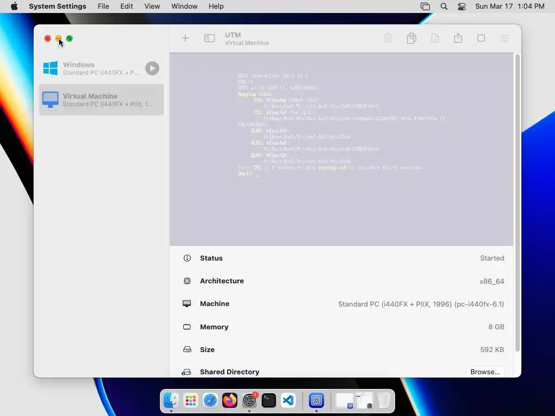Click the Shared Directory drive icon

coord(186,372)
